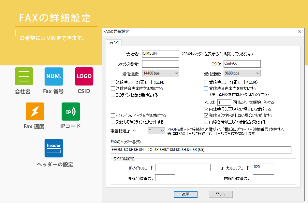Click the green IPコード icon
The width and height of the screenshot is (308, 203).
click(71, 111)
